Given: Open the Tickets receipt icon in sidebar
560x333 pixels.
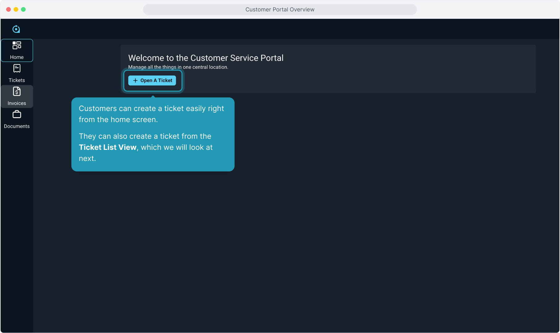Looking at the screenshot, I should point(17,68).
